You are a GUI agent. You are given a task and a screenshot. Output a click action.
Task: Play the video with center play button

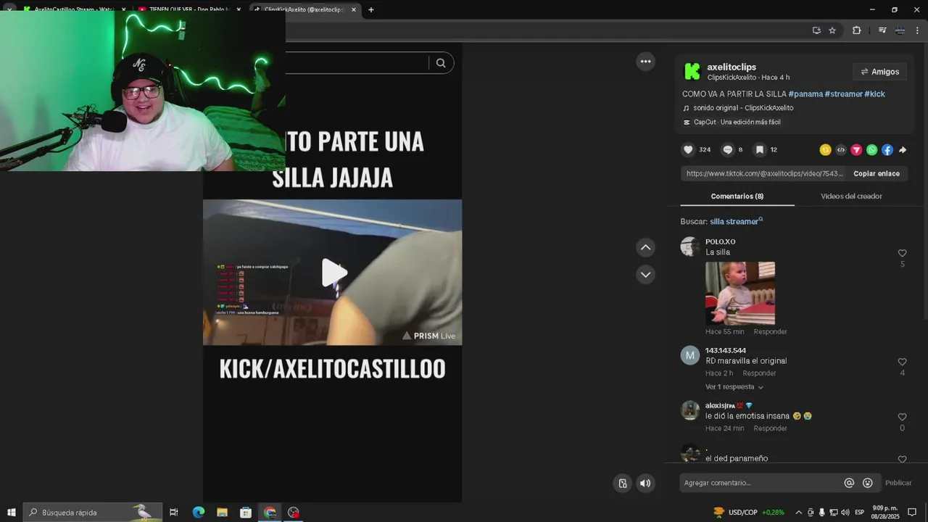click(333, 273)
